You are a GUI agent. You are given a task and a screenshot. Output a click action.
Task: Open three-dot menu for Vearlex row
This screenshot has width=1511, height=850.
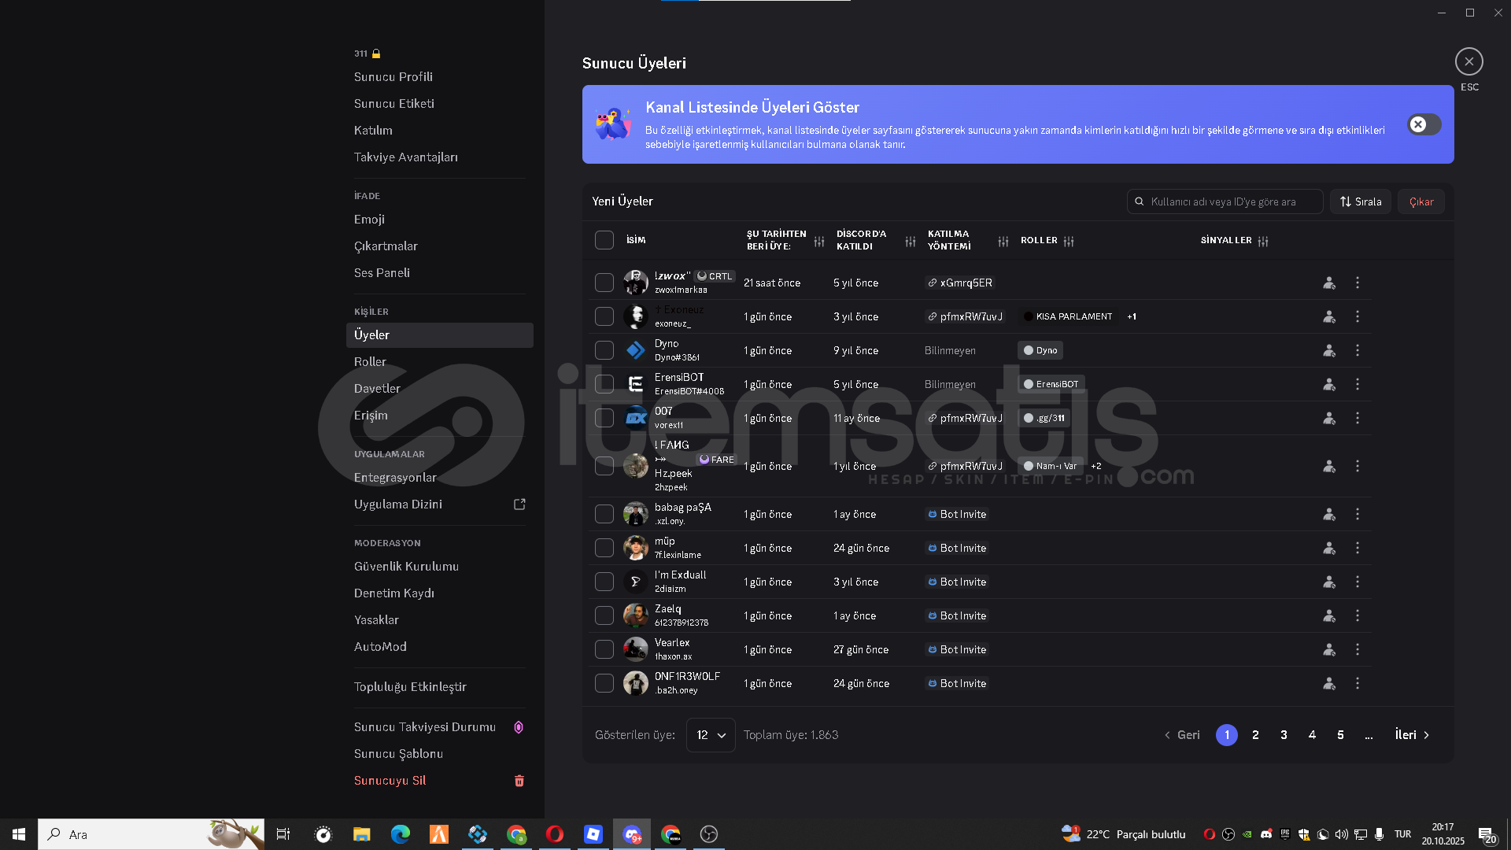pyautogui.click(x=1358, y=649)
